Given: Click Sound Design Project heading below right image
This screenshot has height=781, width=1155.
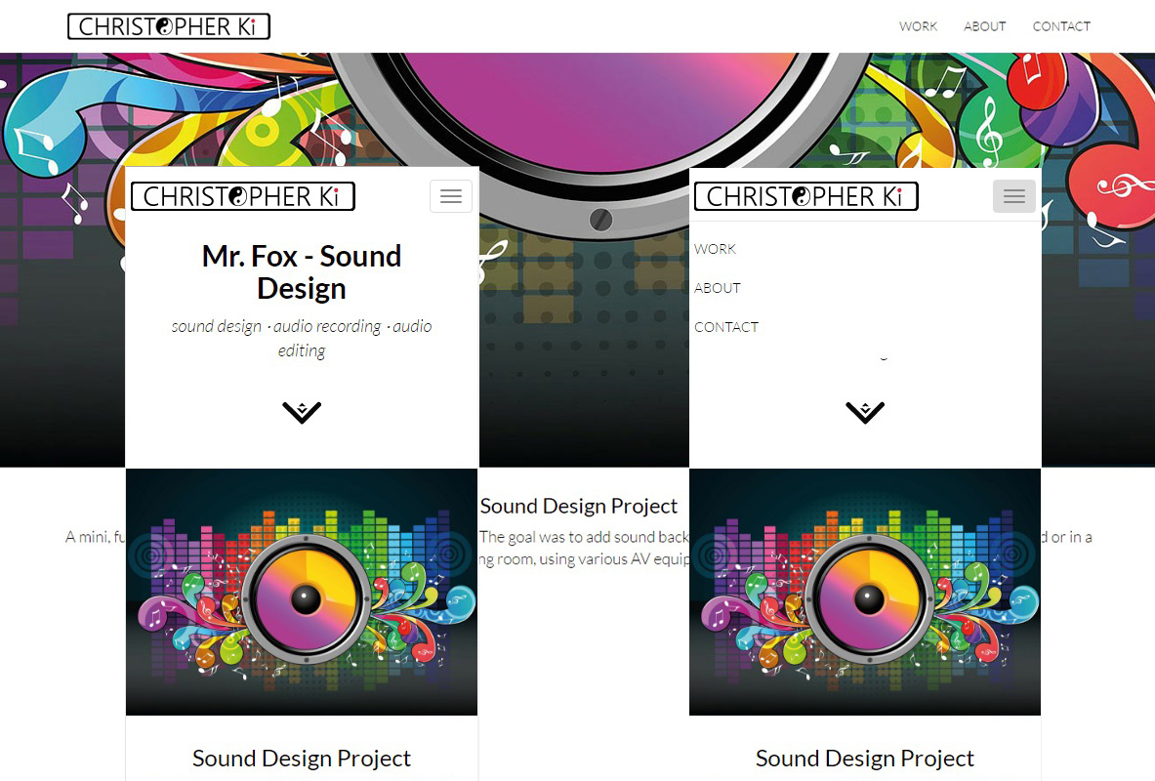Looking at the screenshot, I should click(865, 759).
